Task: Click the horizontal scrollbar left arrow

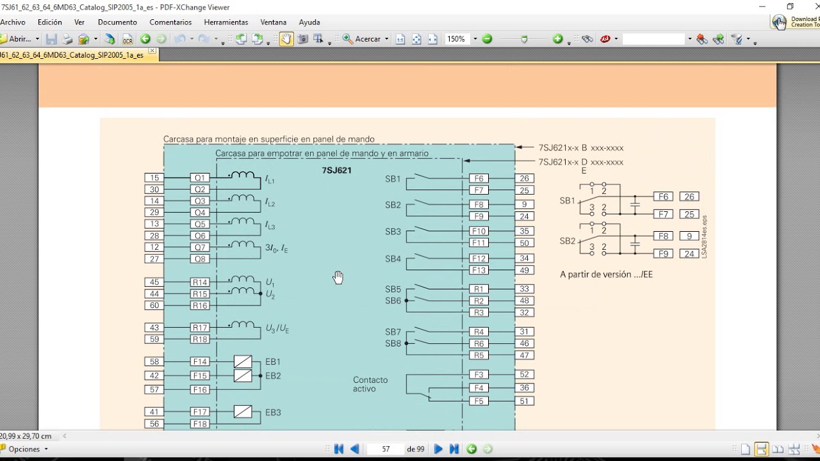Action: coord(64,436)
